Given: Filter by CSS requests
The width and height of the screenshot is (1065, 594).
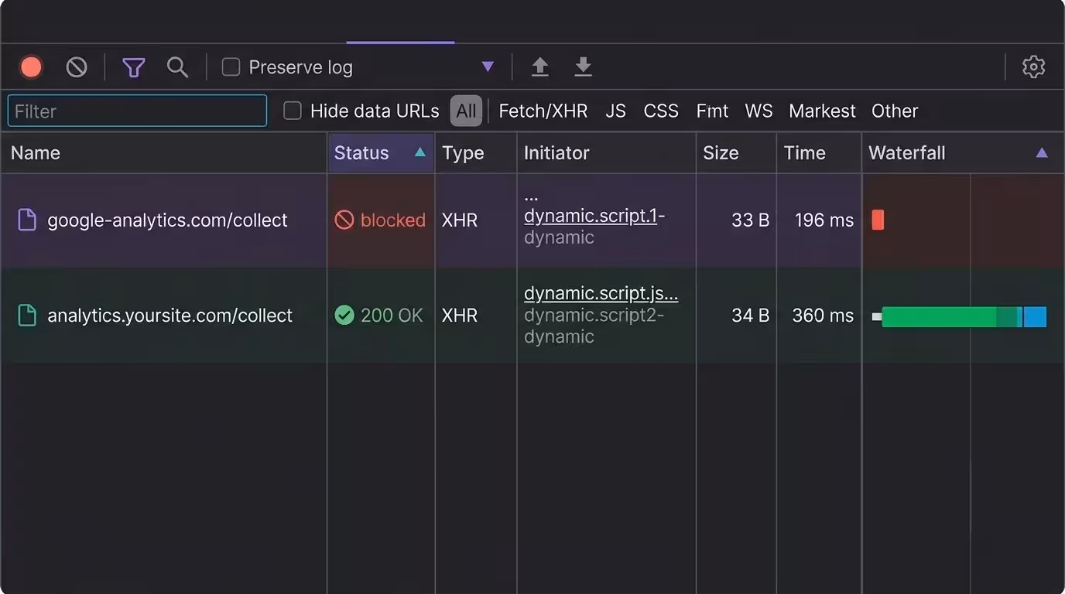Looking at the screenshot, I should [661, 111].
